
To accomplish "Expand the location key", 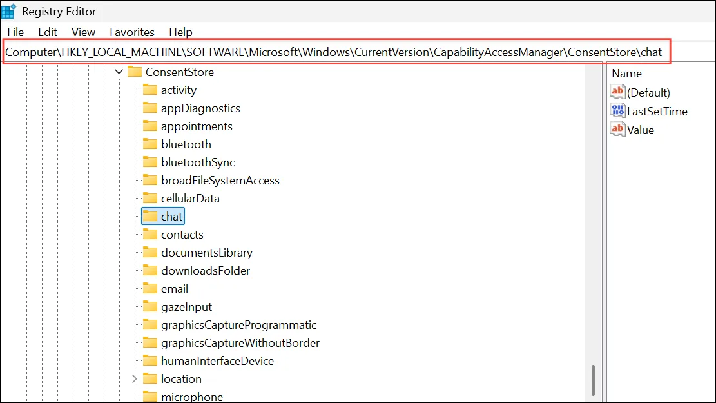I will 134,378.
